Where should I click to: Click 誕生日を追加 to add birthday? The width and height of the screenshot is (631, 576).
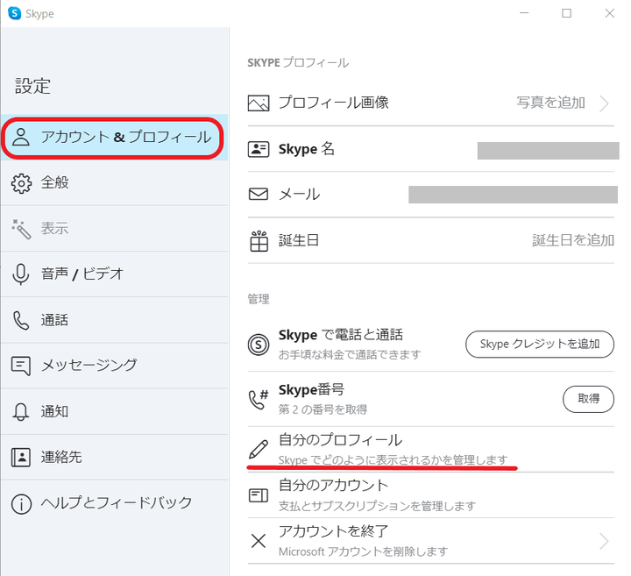(x=573, y=241)
